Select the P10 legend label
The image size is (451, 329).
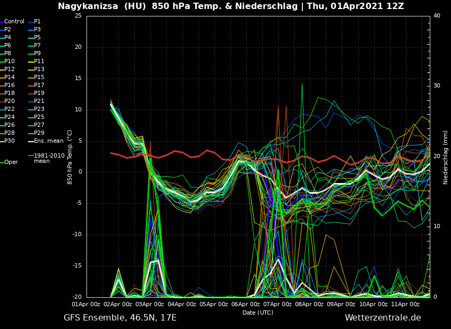(x=10, y=62)
